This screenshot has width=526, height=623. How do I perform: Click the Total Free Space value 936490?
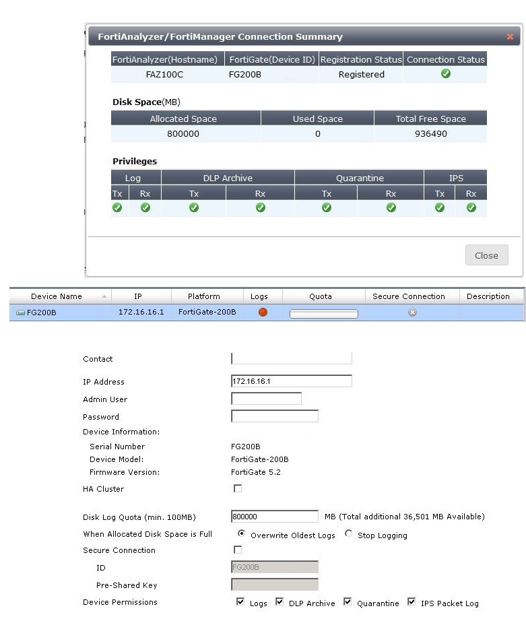[x=430, y=134]
